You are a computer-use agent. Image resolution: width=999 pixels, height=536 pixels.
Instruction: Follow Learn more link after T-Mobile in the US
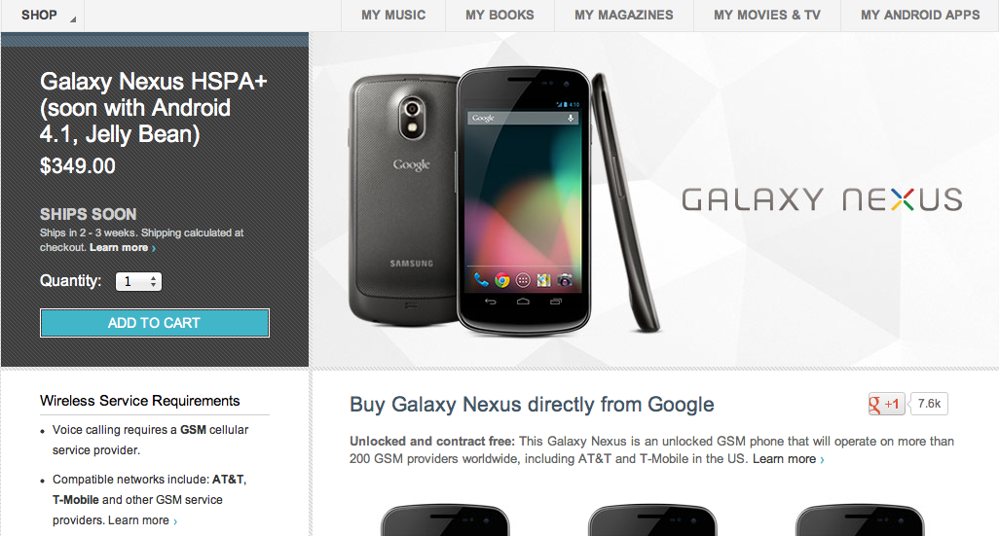click(x=788, y=459)
